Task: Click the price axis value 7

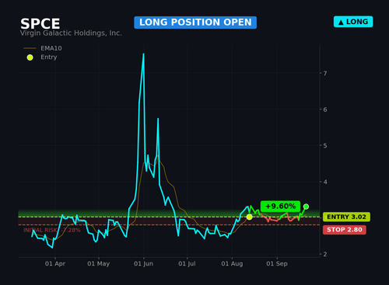Action: 325,74
